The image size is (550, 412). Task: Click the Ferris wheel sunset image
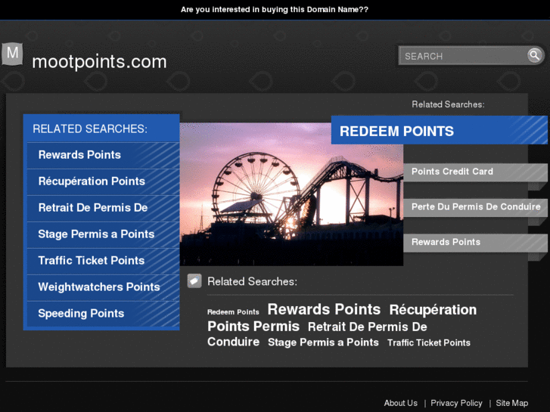click(x=291, y=194)
